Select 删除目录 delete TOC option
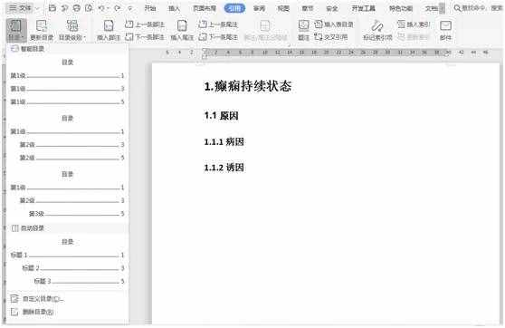Image resolution: width=505 pixels, height=328 pixels. point(33,312)
